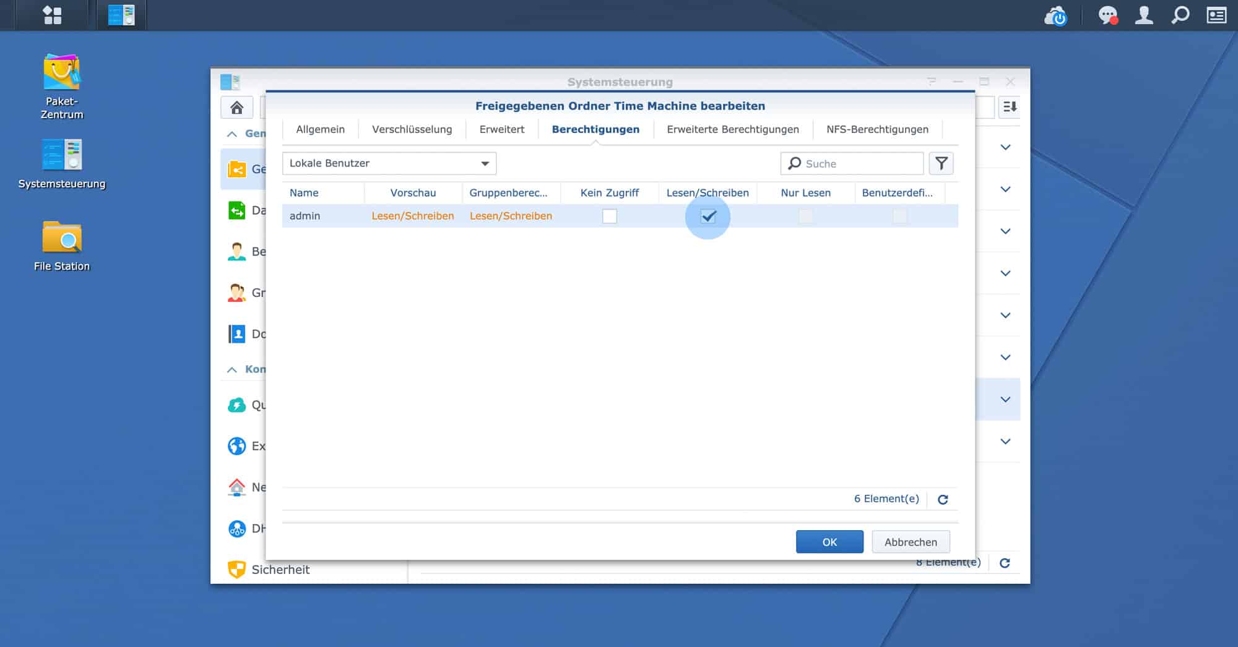
Task: Open the Systemsteuerung desktop shortcut
Action: click(62, 164)
